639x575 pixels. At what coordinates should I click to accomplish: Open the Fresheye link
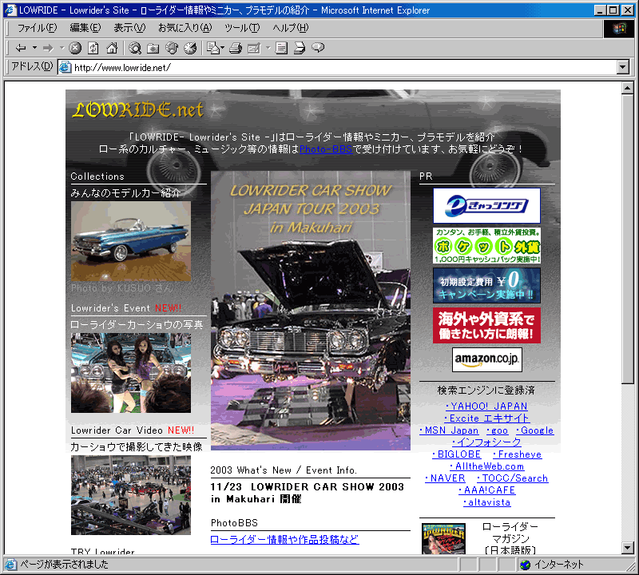[517, 454]
